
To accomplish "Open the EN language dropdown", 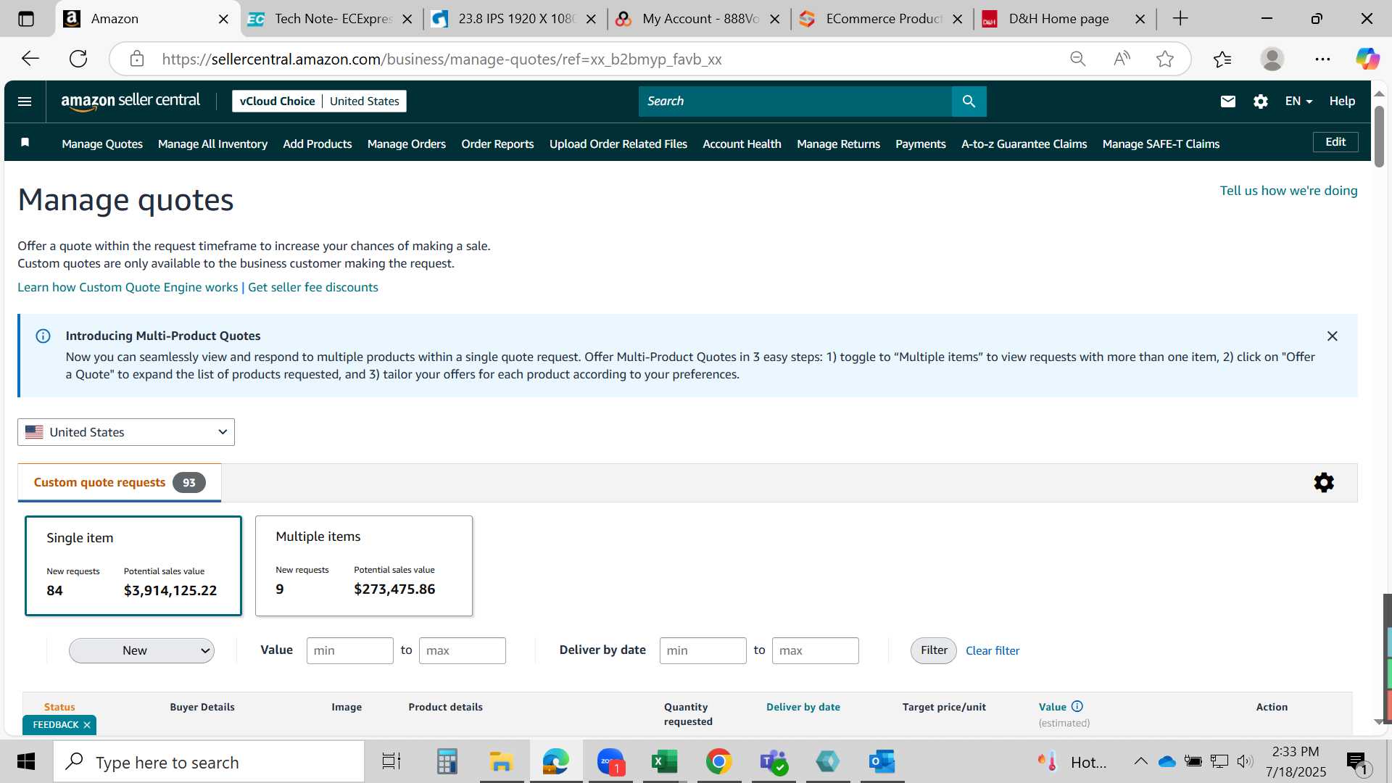I will tap(1298, 101).
